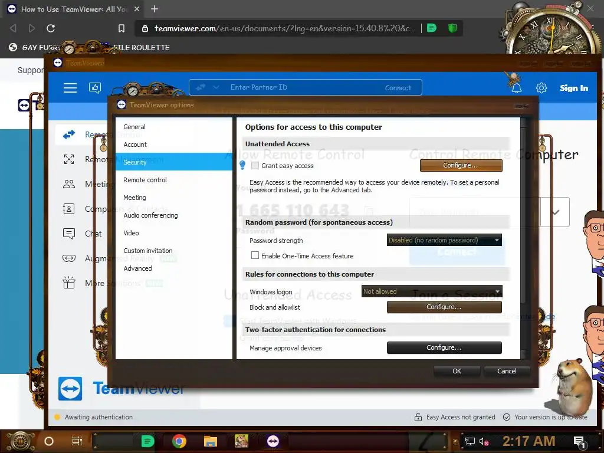The image size is (604, 453).
Task: Select the How to Use TeamViewer tab
Action: (x=74, y=9)
